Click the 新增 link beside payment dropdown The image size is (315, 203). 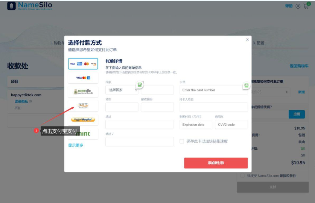coord(301,92)
